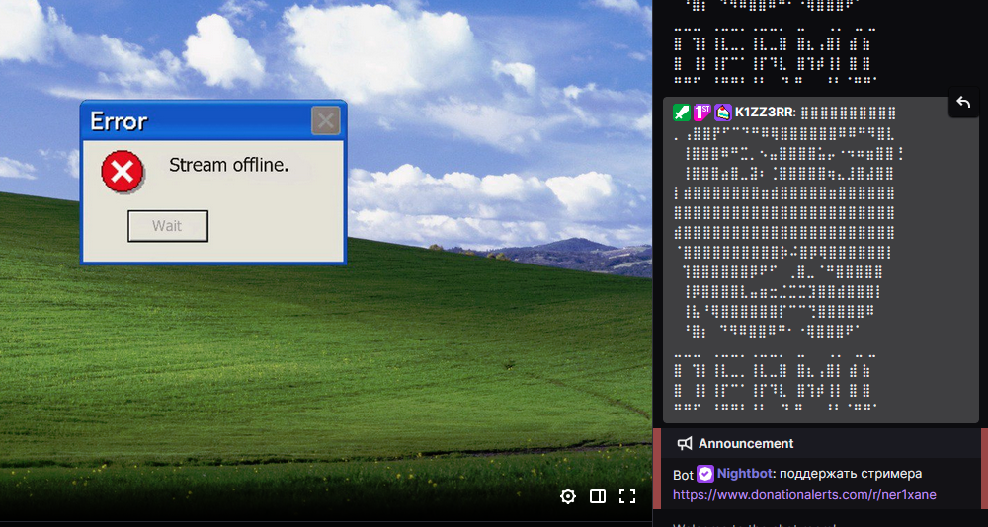Enter fullscreen mode in the player
988x527 pixels.
coord(627,496)
